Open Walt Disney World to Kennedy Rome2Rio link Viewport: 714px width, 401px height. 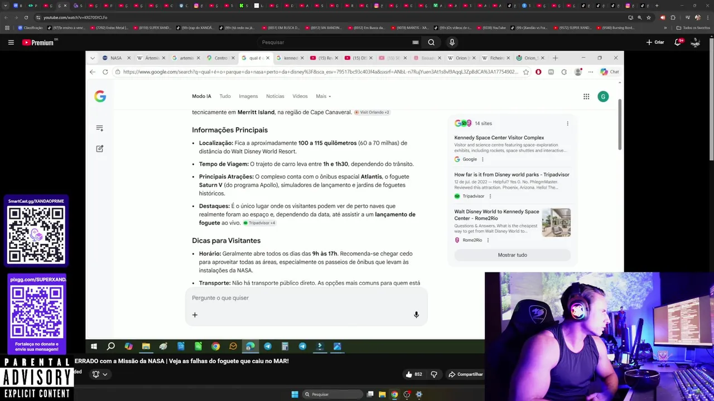[496, 215]
